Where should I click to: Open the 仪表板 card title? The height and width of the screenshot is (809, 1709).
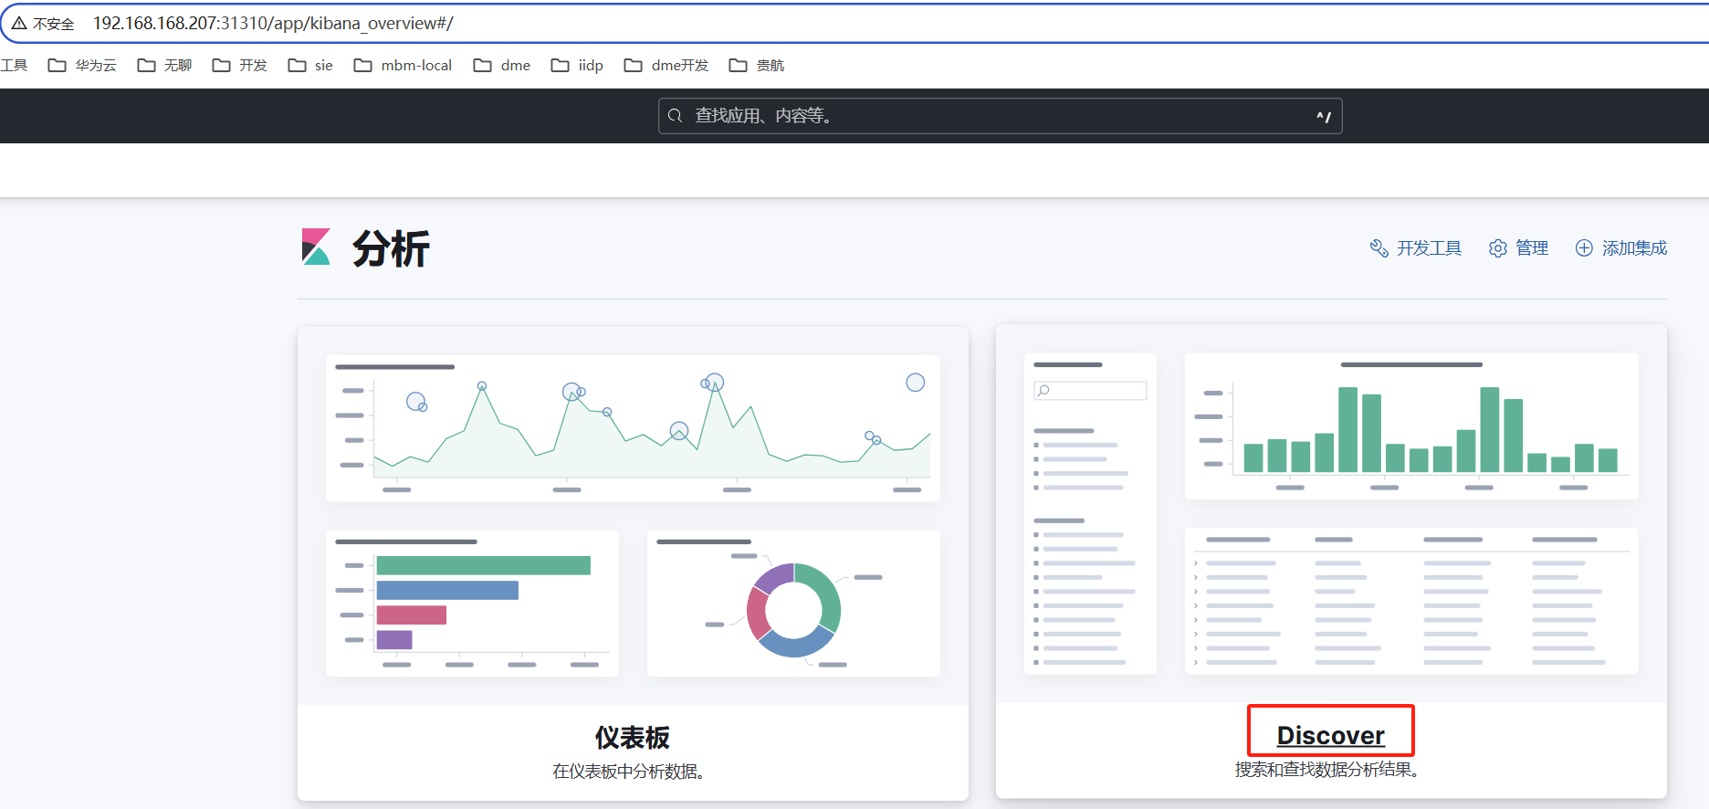point(632,737)
